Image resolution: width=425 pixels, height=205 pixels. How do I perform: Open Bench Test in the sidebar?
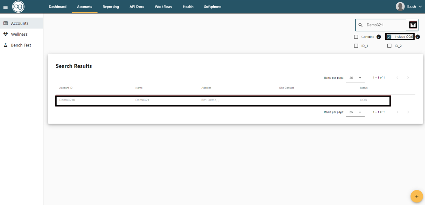coord(21,45)
